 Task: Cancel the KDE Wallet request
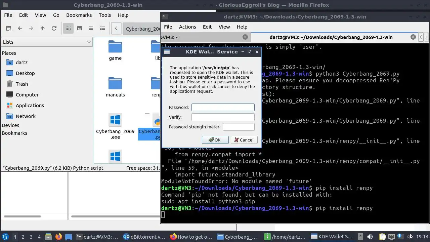244,140
